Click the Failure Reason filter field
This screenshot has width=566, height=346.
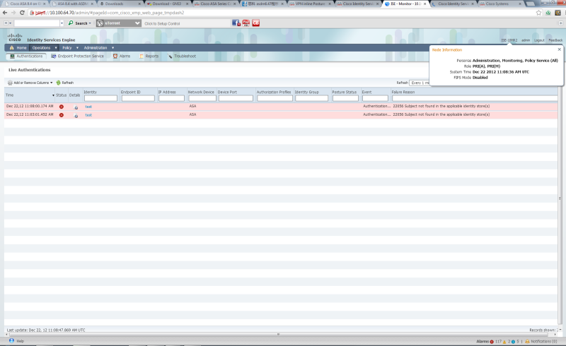pyautogui.click(x=475, y=98)
